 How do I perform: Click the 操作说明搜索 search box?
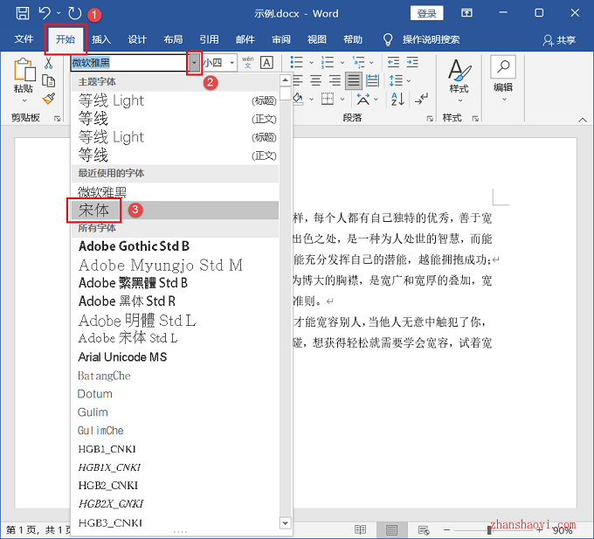(x=432, y=39)
